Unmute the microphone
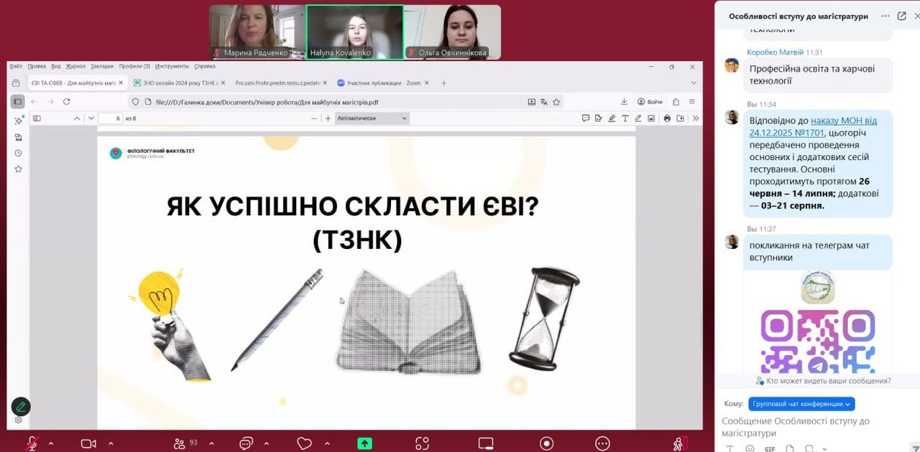Image resolution: width=920 pixels, height=452 pixels. (32, 443)
